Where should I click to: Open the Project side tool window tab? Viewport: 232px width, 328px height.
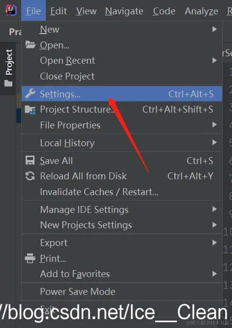click(9, 62)
